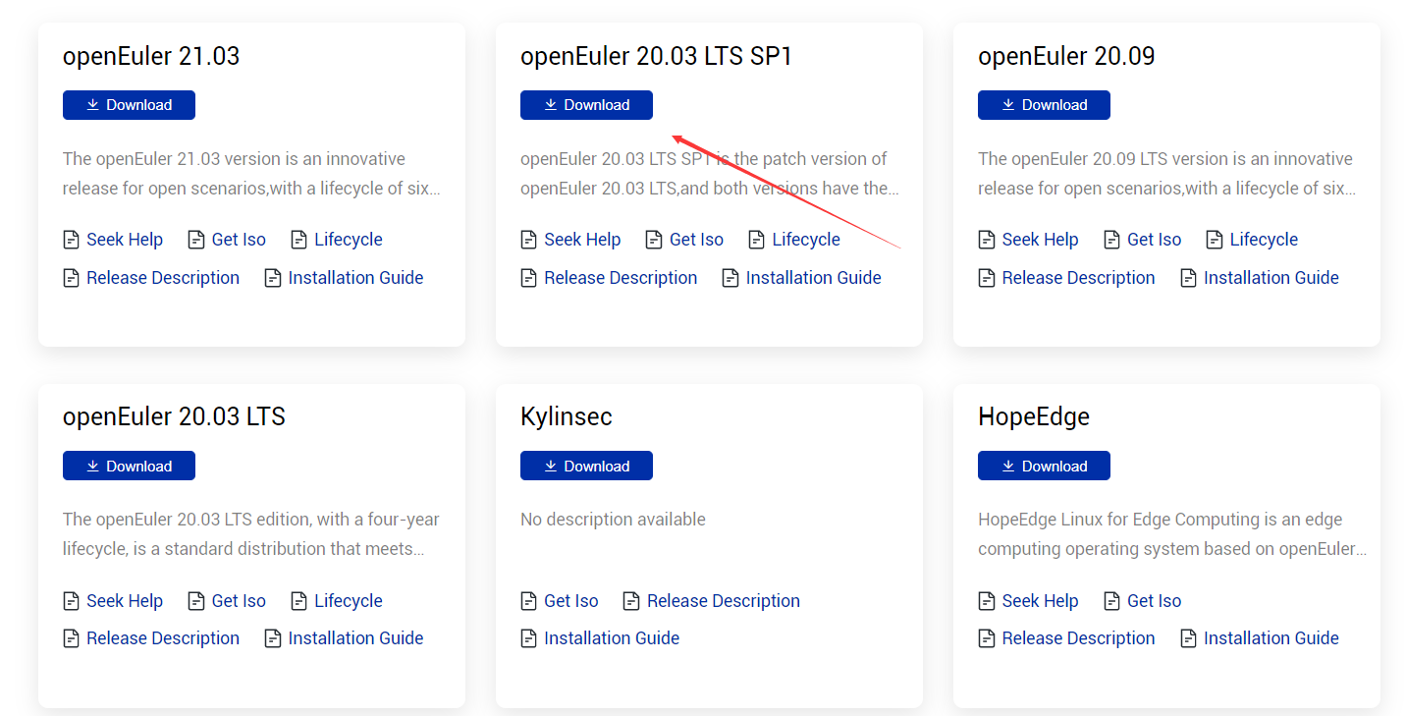Click download arrow icon in openEuler 21.03 button
1406x716 pixels.
pyautogui.click(x=92, y=105)
